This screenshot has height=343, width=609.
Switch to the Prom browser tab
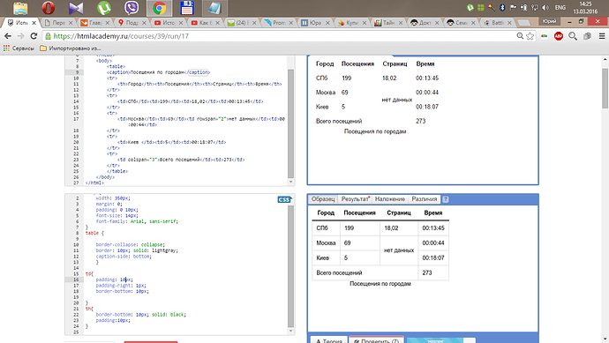[x=278, y=23]
